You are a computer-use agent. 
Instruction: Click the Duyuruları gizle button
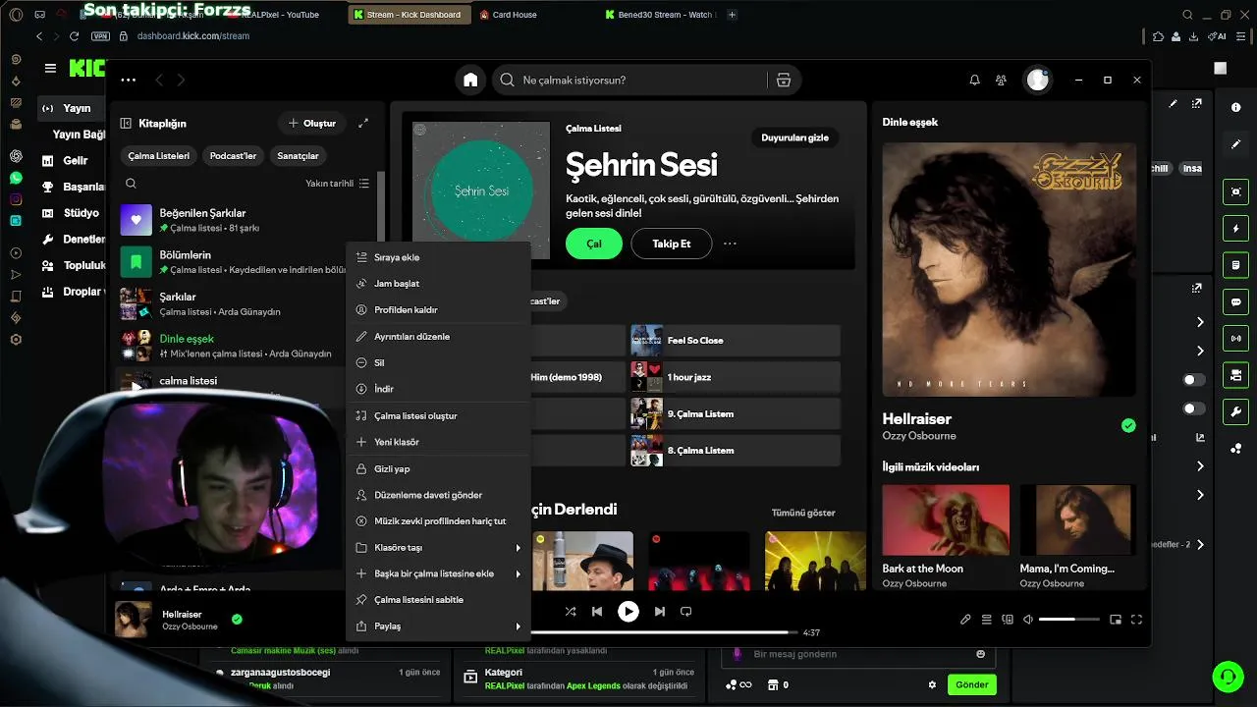point(794,137)
